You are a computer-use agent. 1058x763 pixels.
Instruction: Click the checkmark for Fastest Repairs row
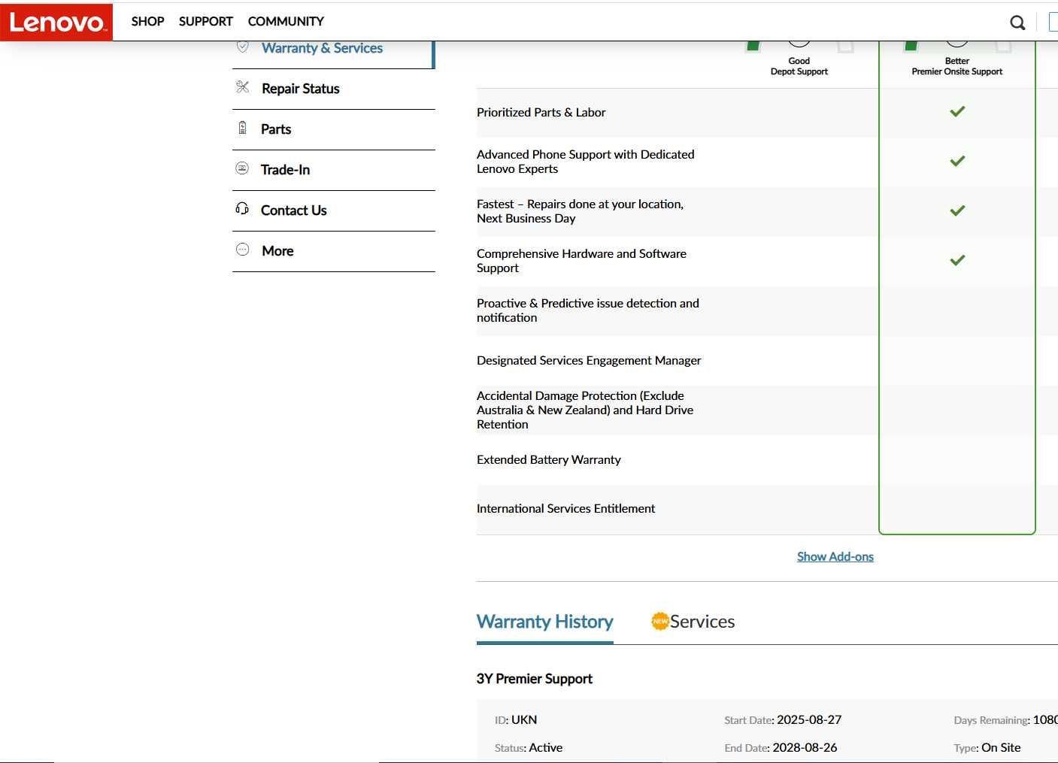tap(957, 210)
